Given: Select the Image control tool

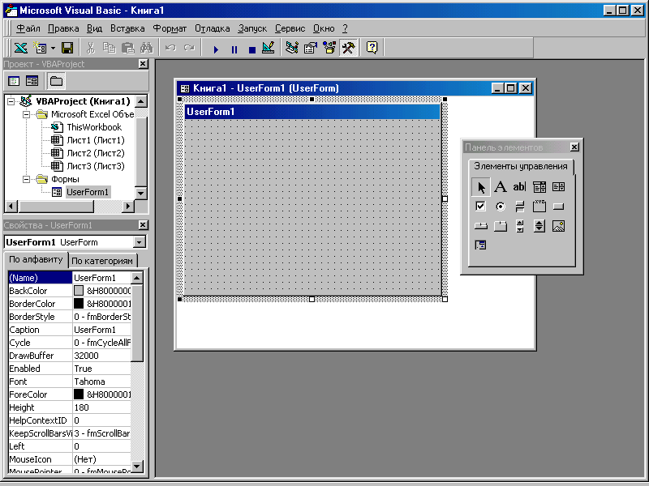Looking at the screenshot, I should [x=558, y=226].
